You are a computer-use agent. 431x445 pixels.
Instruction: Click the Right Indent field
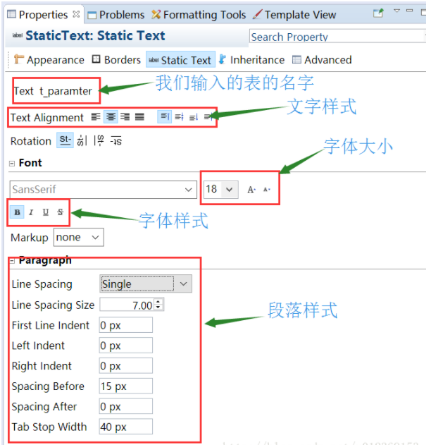coord(126,366)
